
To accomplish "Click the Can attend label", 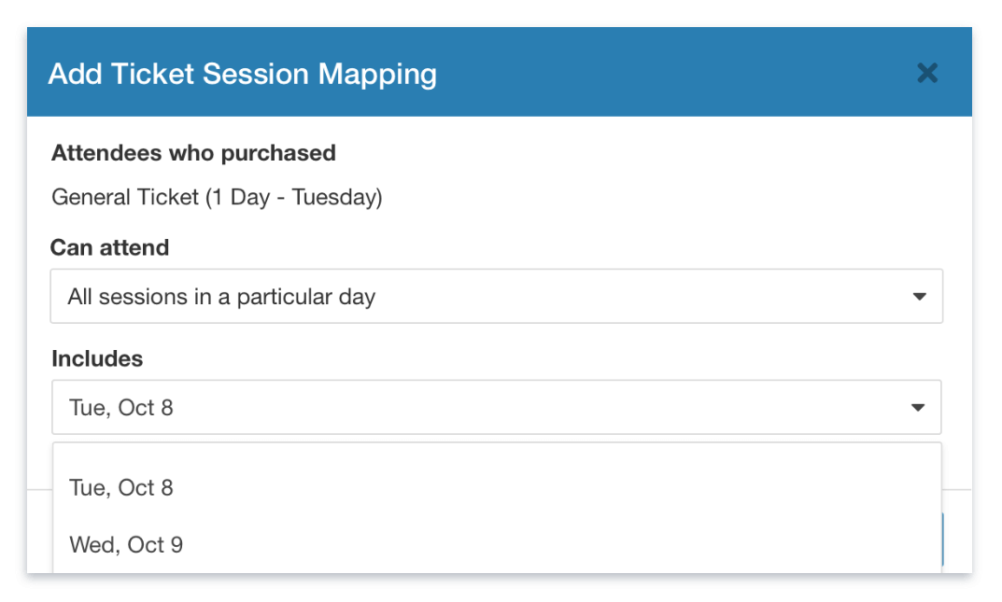I will (x=110, y=247).
